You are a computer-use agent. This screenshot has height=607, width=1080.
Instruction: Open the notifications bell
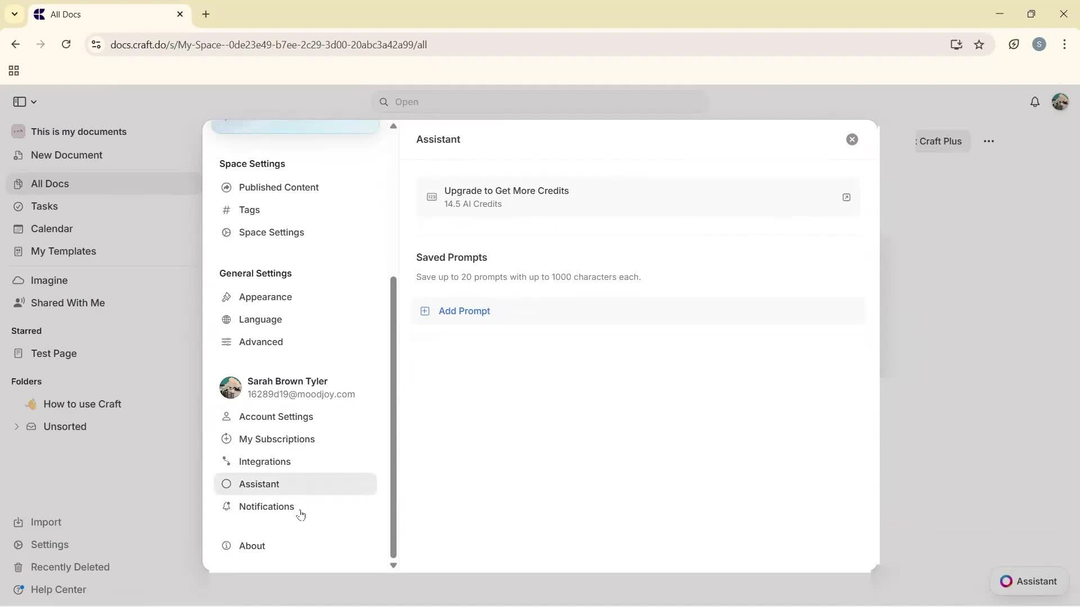coord(1036,102)
